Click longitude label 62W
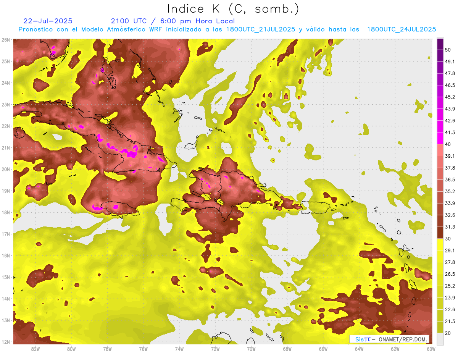 click(x=395, y=349)
